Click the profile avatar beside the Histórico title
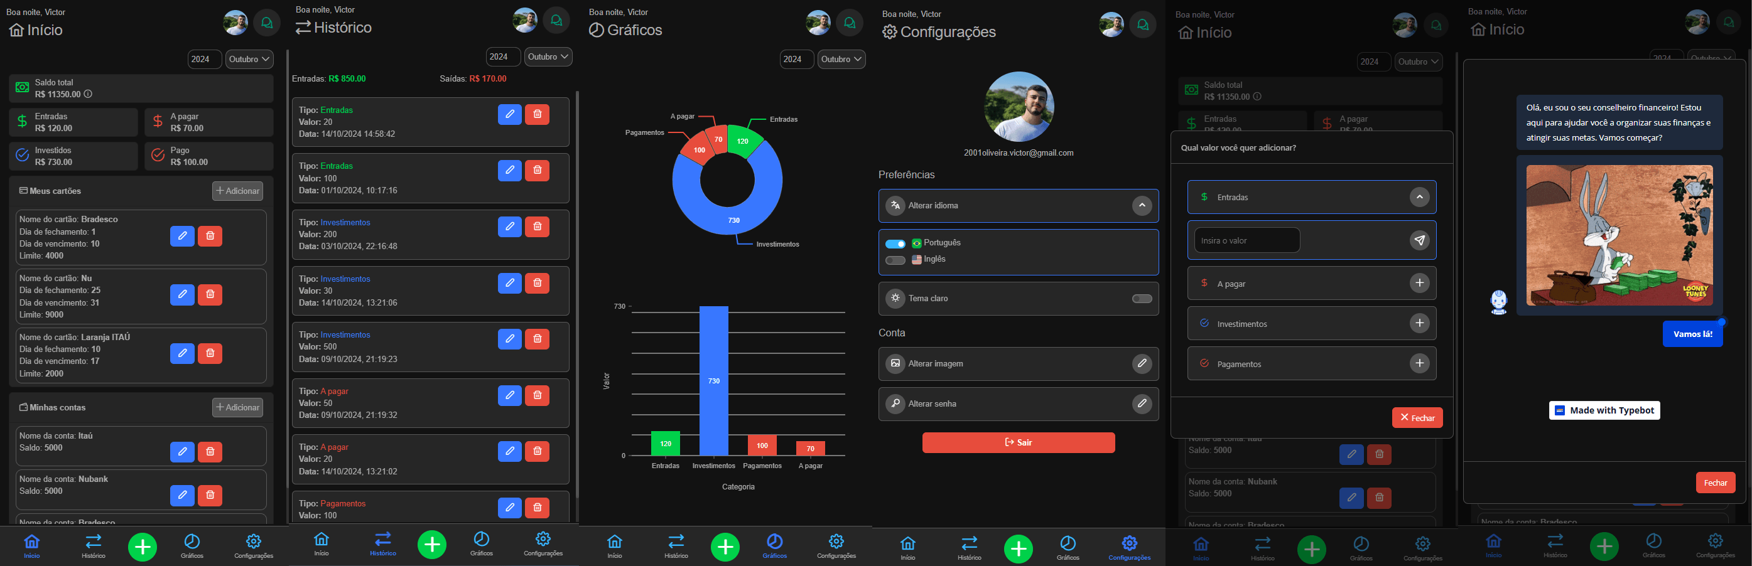Image resolution: width=1752 pixels, height=566 pixels. click(525, 21)
